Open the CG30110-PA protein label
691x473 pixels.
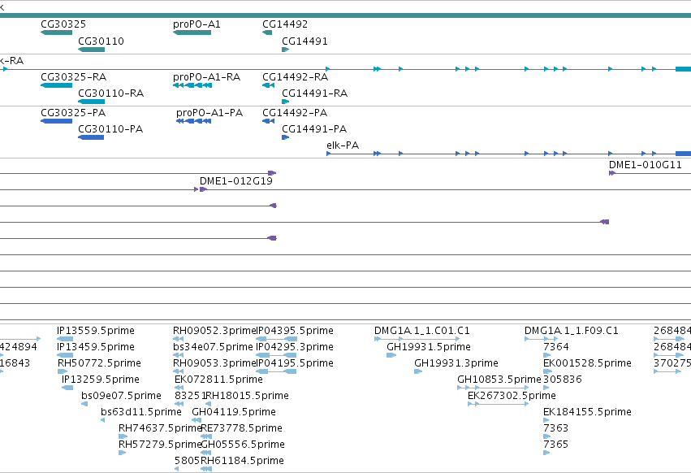click(x=110, y=129)
